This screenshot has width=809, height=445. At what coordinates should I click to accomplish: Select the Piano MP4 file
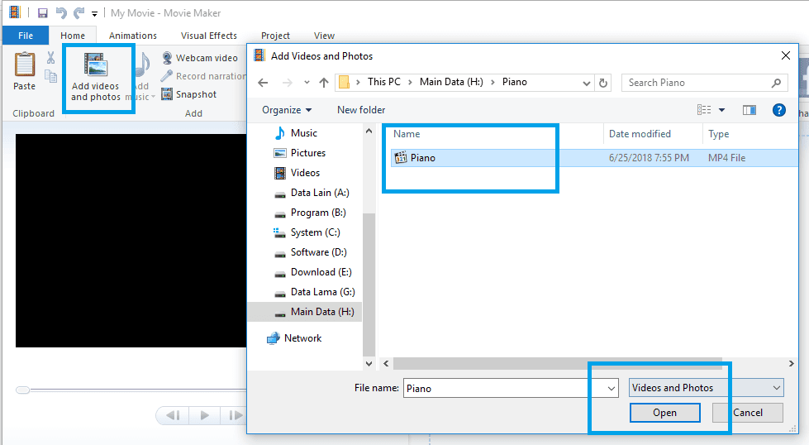(594, 158)
